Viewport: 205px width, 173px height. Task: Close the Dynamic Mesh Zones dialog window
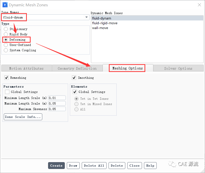pyautogui.click(x=199, y=5)
